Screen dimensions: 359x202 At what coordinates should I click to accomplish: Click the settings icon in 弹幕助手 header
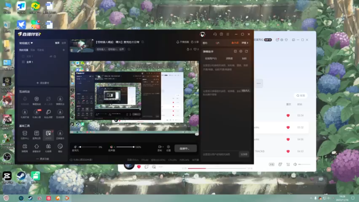(x=241, y=51)
